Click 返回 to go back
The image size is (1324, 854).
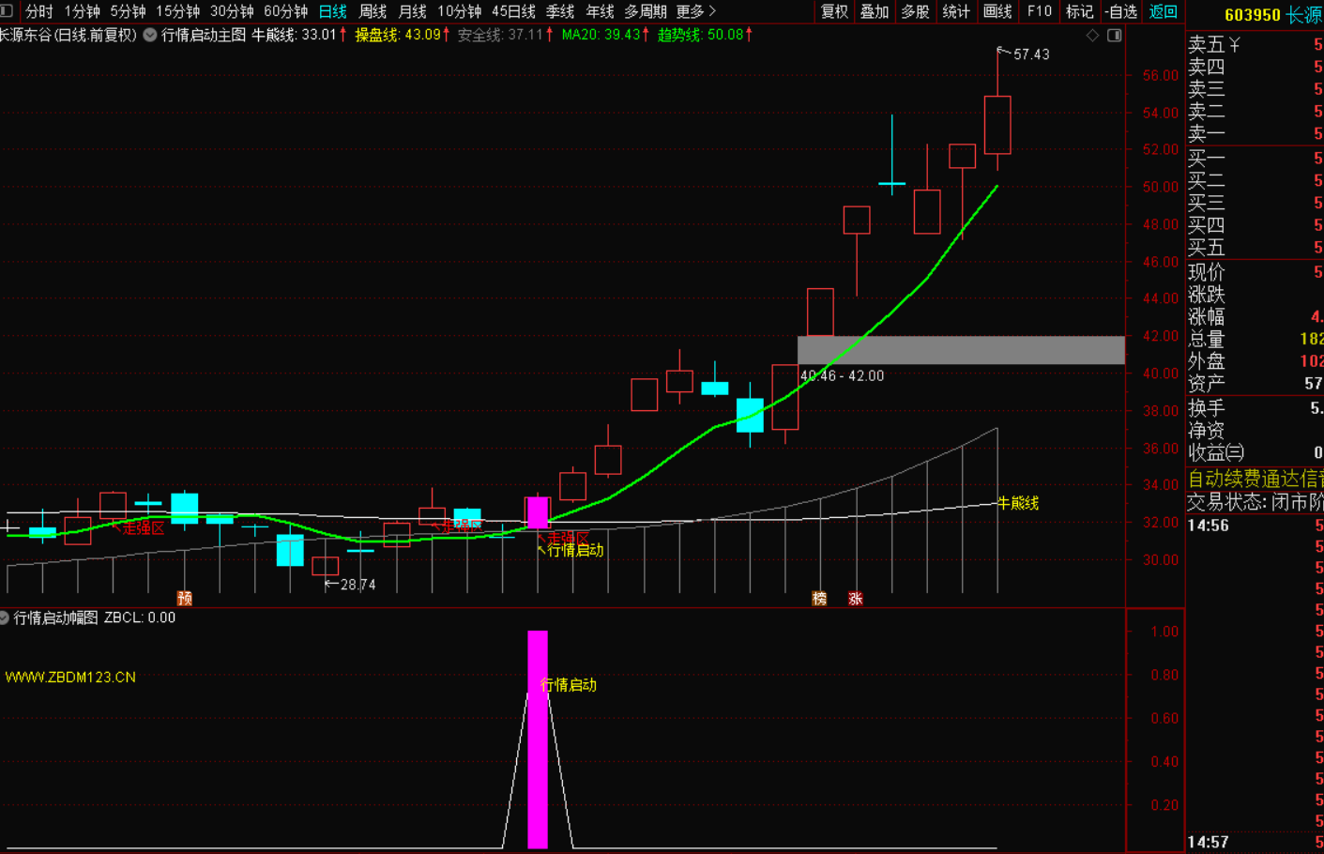pos(1163,11)
